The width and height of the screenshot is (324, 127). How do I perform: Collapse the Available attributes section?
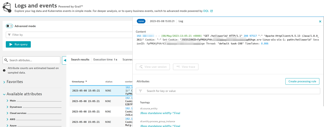click(4, 94)
